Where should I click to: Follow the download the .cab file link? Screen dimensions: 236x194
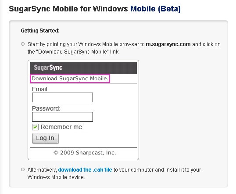click(x=85, y=170)
